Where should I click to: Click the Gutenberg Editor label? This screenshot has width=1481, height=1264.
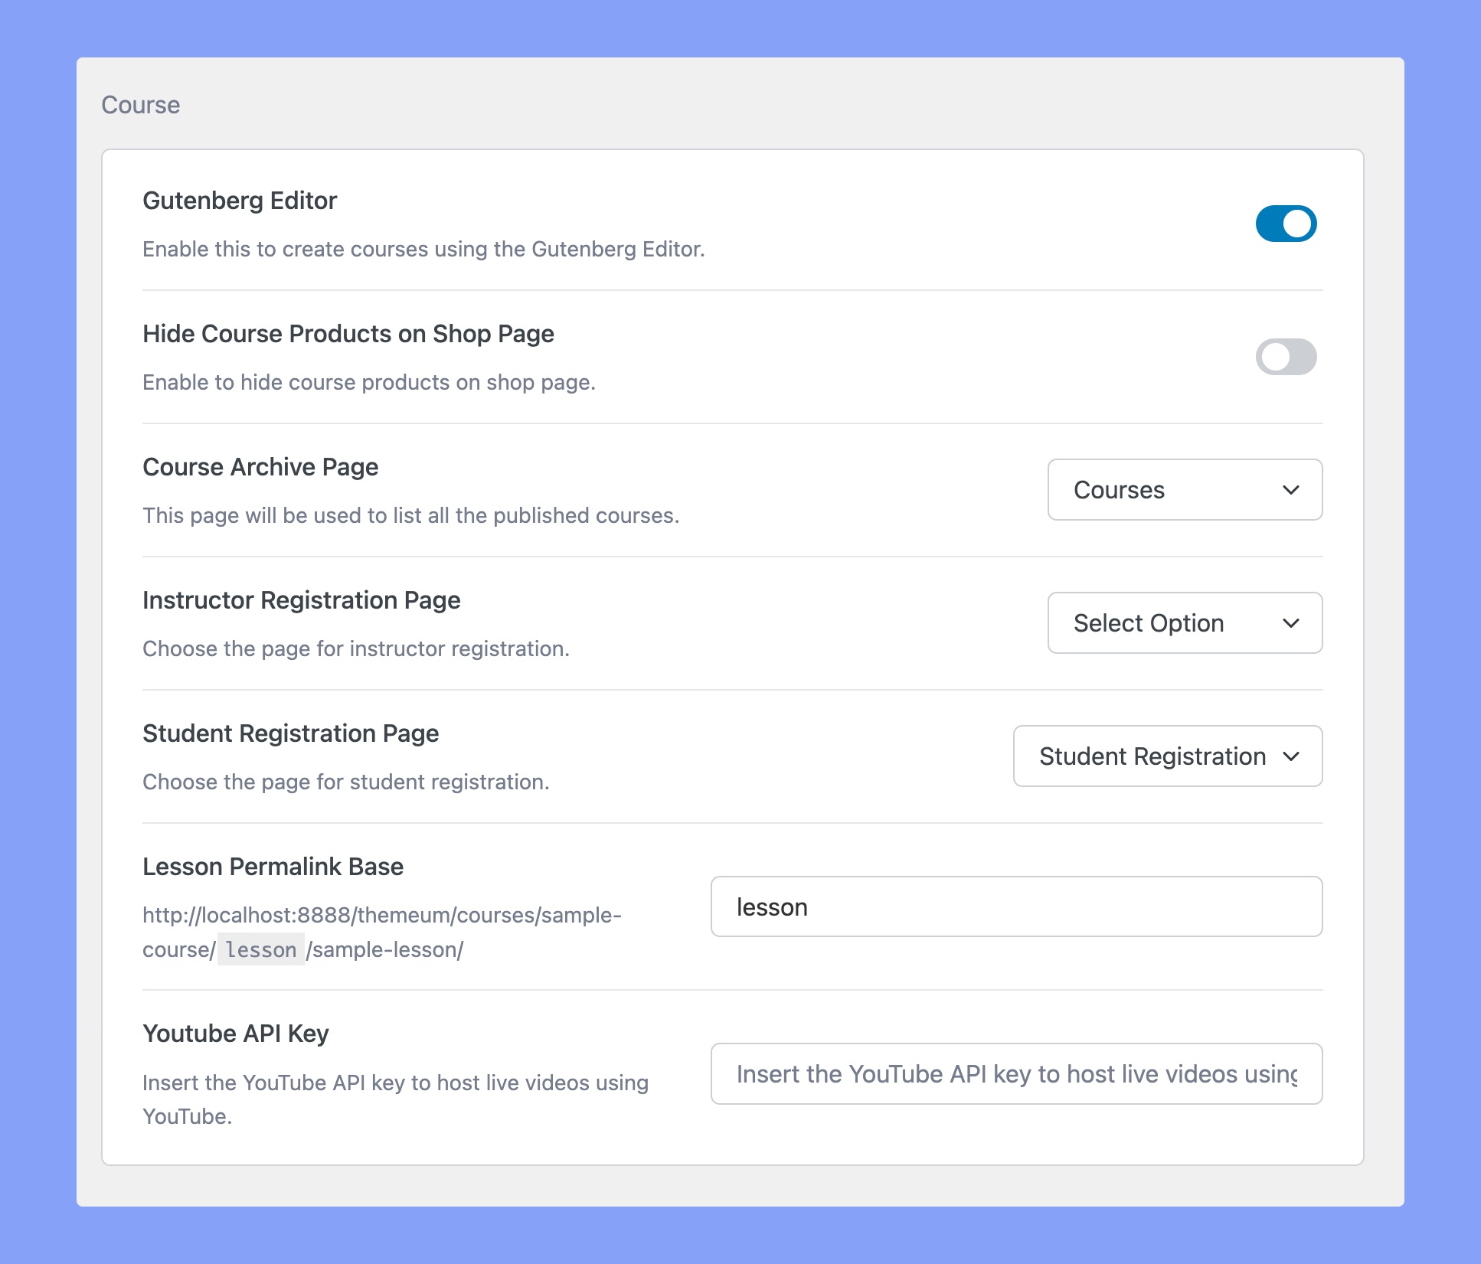(x=240, y=201)
